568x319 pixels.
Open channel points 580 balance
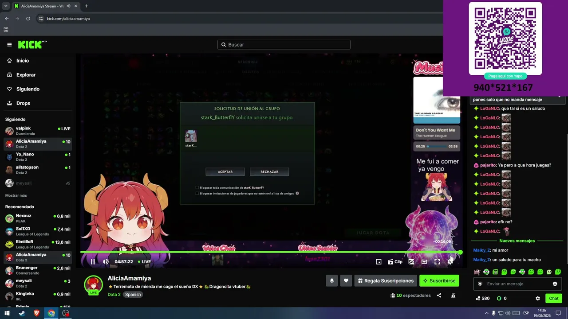click(482, 298)
